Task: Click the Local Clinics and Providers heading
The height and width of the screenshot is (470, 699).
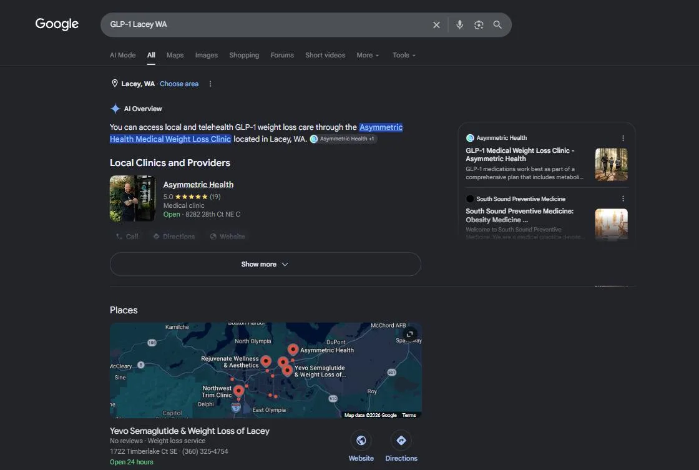Action: pyautogui.click(x=170, y=163)
